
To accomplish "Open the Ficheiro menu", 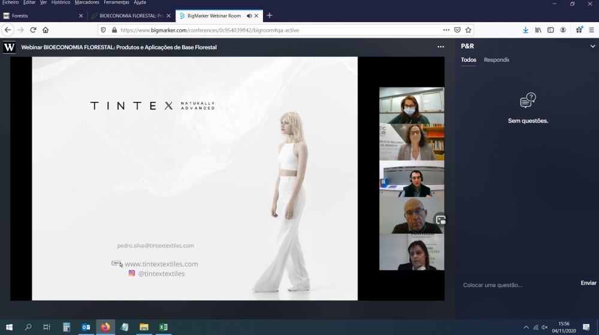I will (x=10, y=2).
